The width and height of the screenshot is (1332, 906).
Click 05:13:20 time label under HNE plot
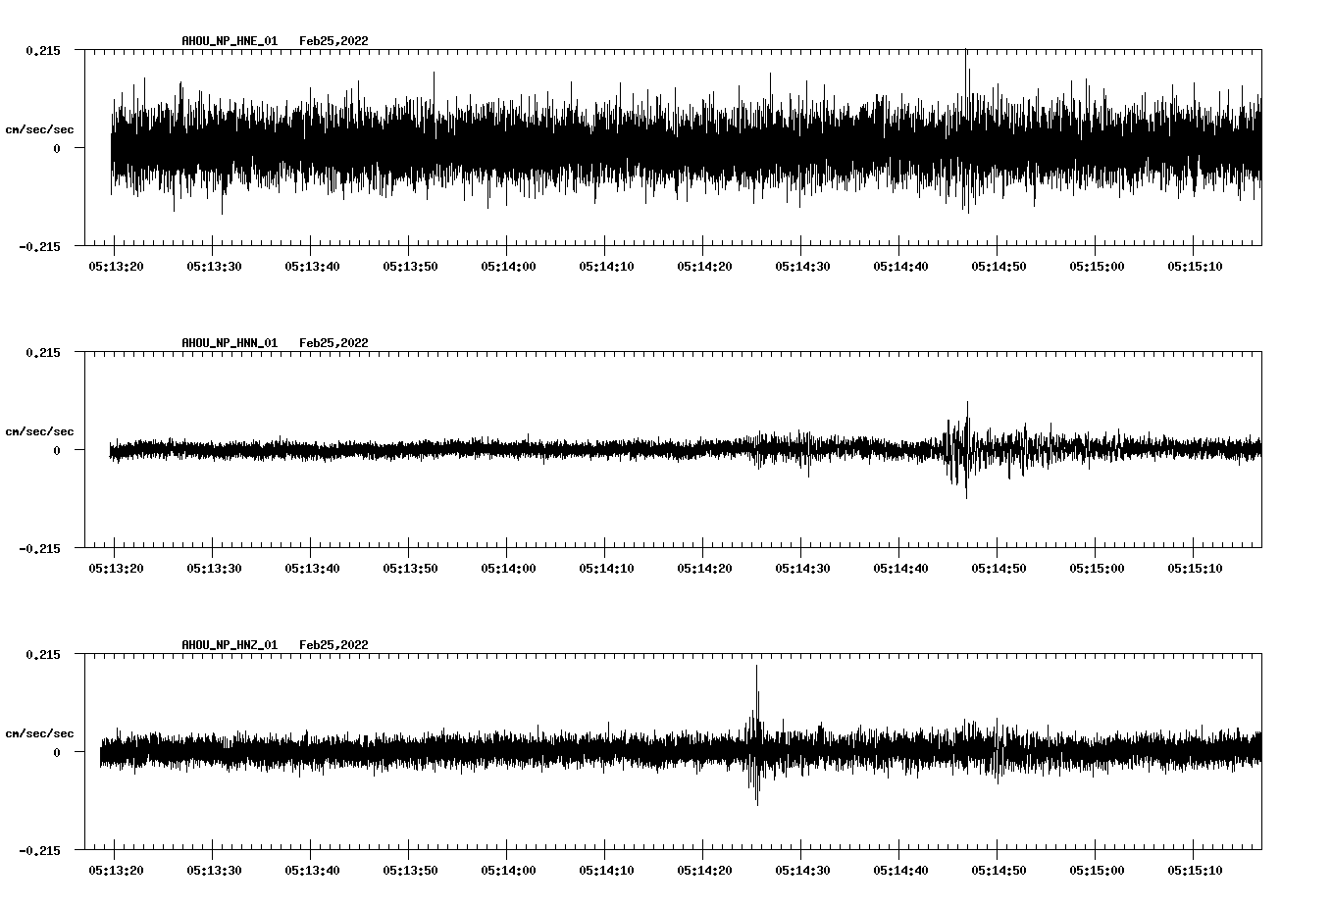pyautogui.click(x=116, y=266)
